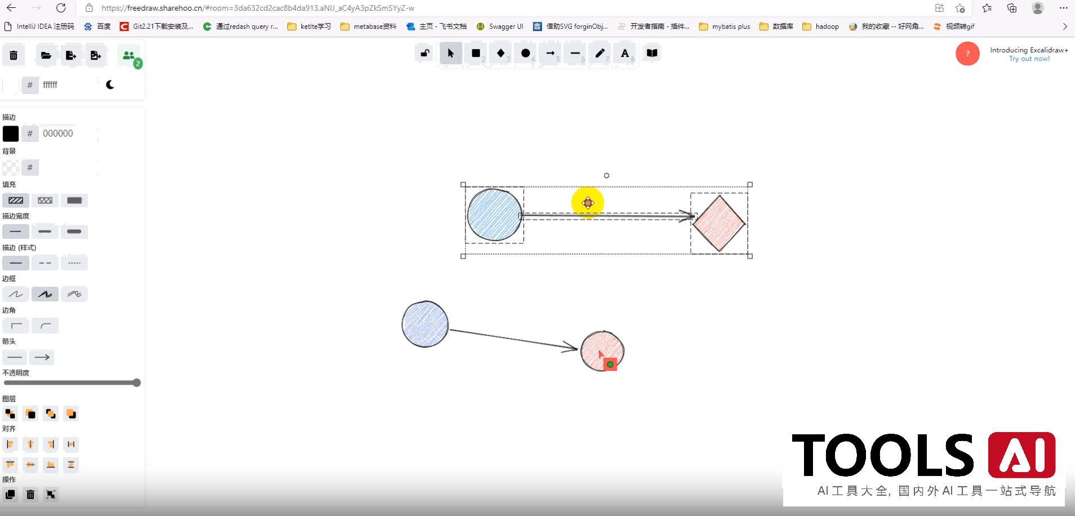Image resolution: width=1075 pixels, height=516 pixels.
Task: Open the browser settings ellipsis menu
Action: coord(1063,8)
